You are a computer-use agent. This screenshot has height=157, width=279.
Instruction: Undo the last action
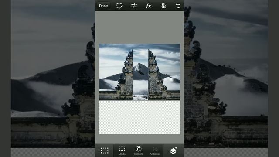click(x=178, y=6)
